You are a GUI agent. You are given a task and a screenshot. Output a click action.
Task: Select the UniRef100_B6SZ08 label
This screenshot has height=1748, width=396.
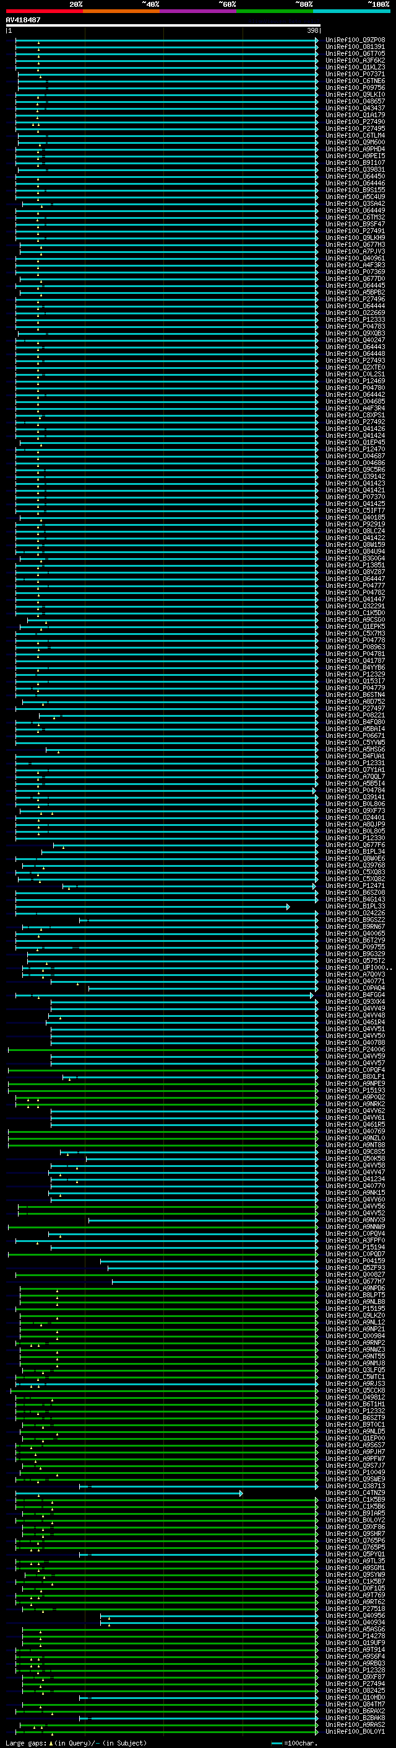355,892
